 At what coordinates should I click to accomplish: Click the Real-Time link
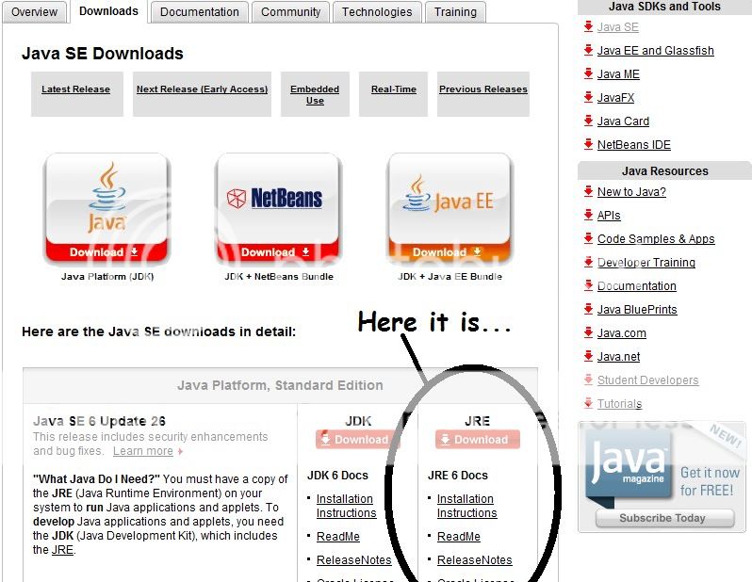point(394,89)
